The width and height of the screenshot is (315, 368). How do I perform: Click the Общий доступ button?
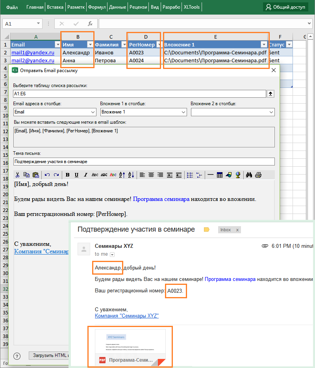pyautogui.click(x=285, y=7)
